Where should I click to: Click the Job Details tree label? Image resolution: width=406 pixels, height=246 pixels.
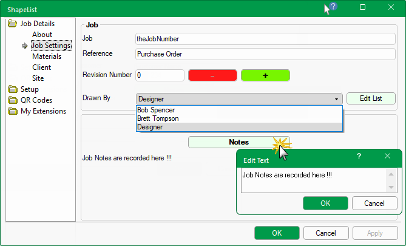(38, 24)
